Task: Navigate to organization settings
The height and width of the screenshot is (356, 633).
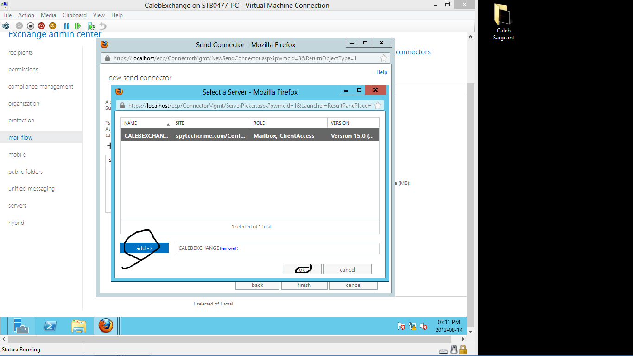Action: 24,104
